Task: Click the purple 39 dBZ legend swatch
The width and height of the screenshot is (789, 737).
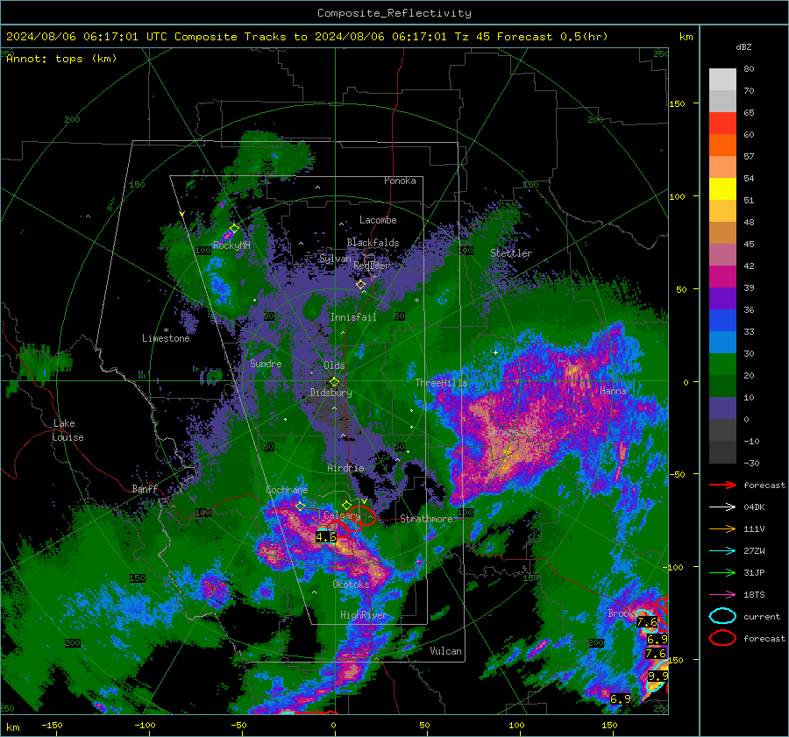Action: (722, 298)
